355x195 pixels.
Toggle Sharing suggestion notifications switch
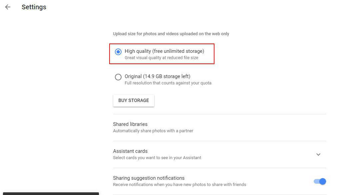320,181
